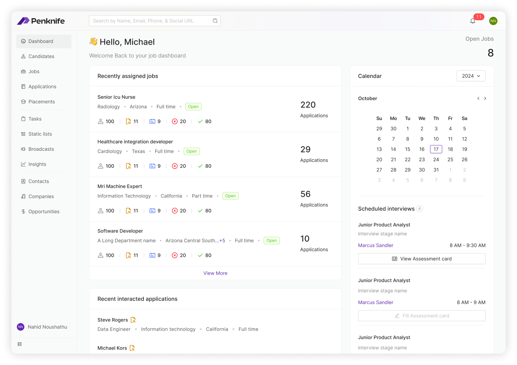Open Companies in the sidebar
The image size is (517, 365).
44,196
